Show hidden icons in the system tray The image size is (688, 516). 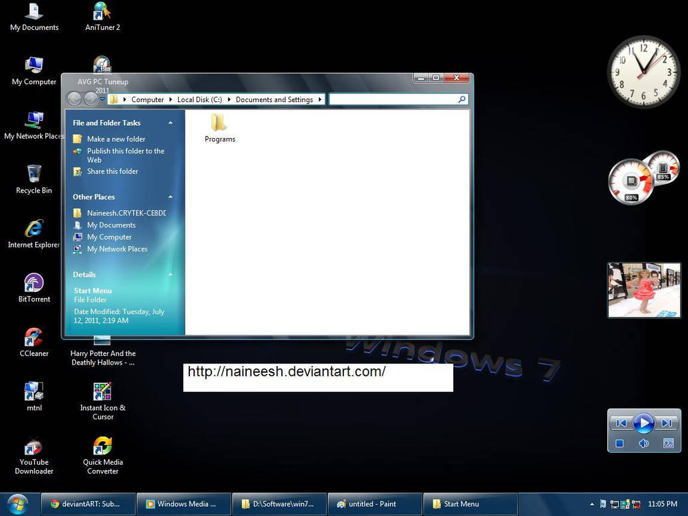tap(591, 504)
